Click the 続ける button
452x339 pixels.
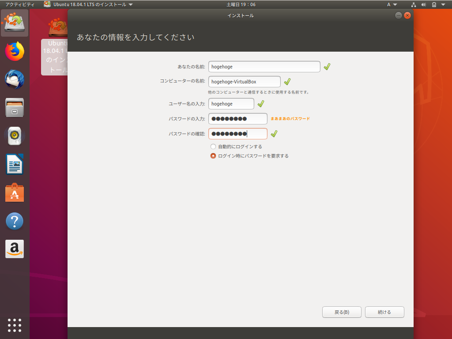pos(384,312)
